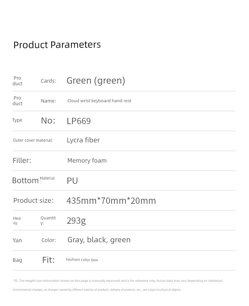Viewport: 249px width, 306px height.
Task: Click the Environmental changes disclaimer line
Action: pos(97,290)
